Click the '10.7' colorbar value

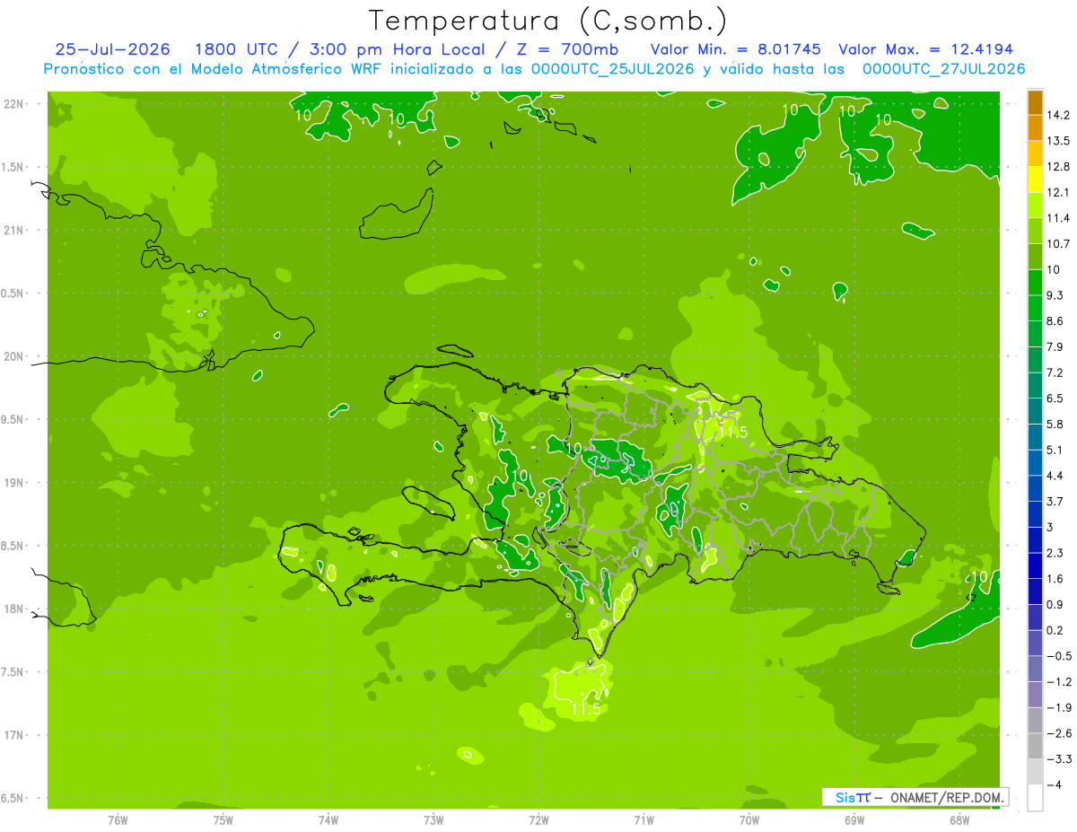[x=1059, y=244]
